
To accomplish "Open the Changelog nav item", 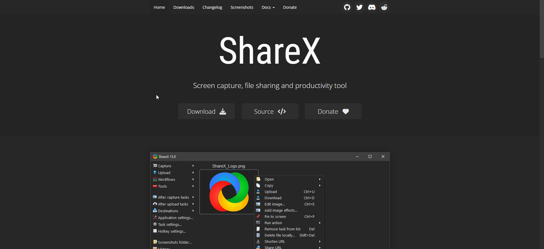I will click(212, 7).
